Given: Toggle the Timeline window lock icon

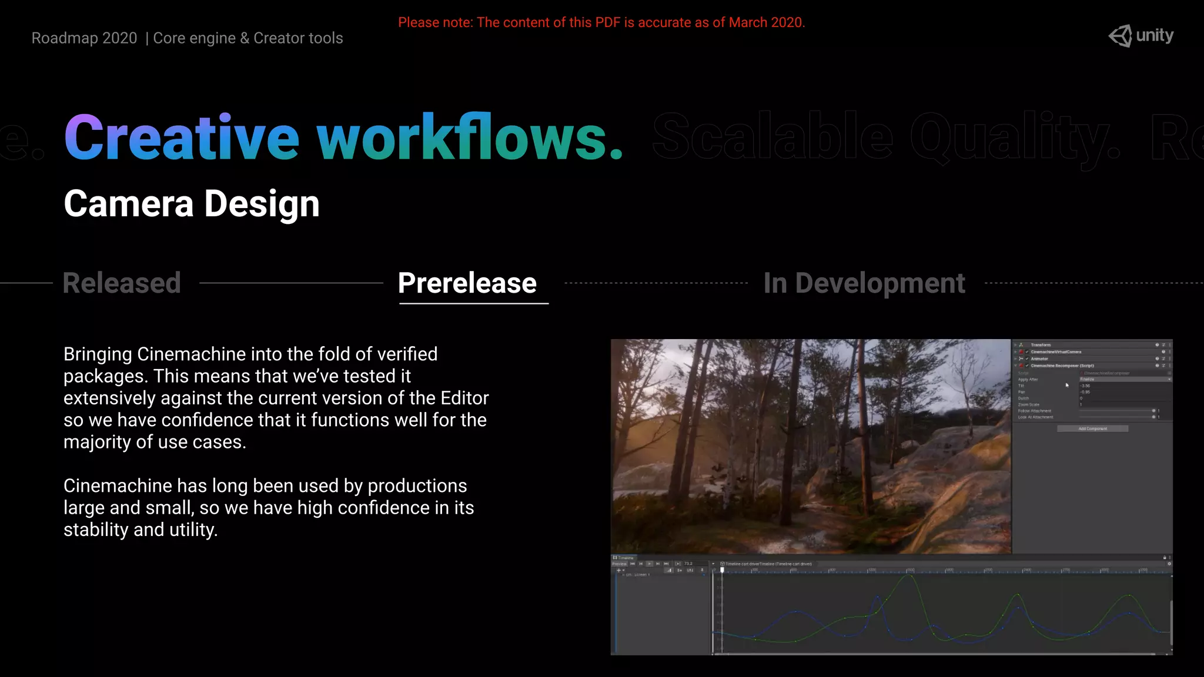Looking at the screenshot, I should 1164,558.
